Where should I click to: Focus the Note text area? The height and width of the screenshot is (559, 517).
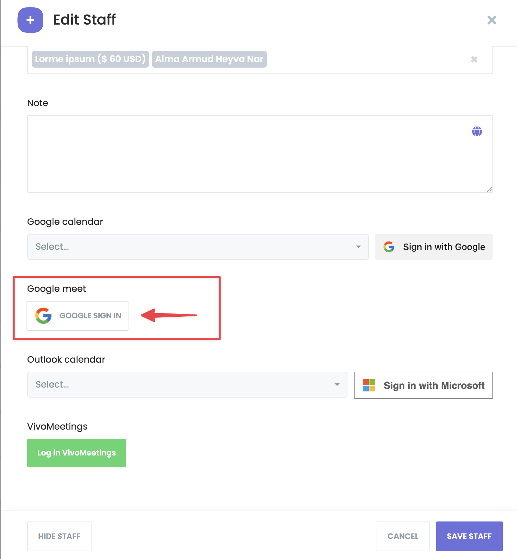click(260, 154)
